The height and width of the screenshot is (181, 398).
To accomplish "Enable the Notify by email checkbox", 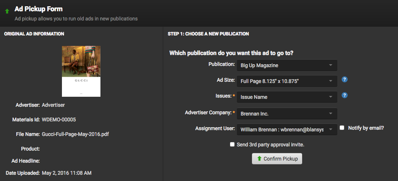I will (x=342, y=128).
